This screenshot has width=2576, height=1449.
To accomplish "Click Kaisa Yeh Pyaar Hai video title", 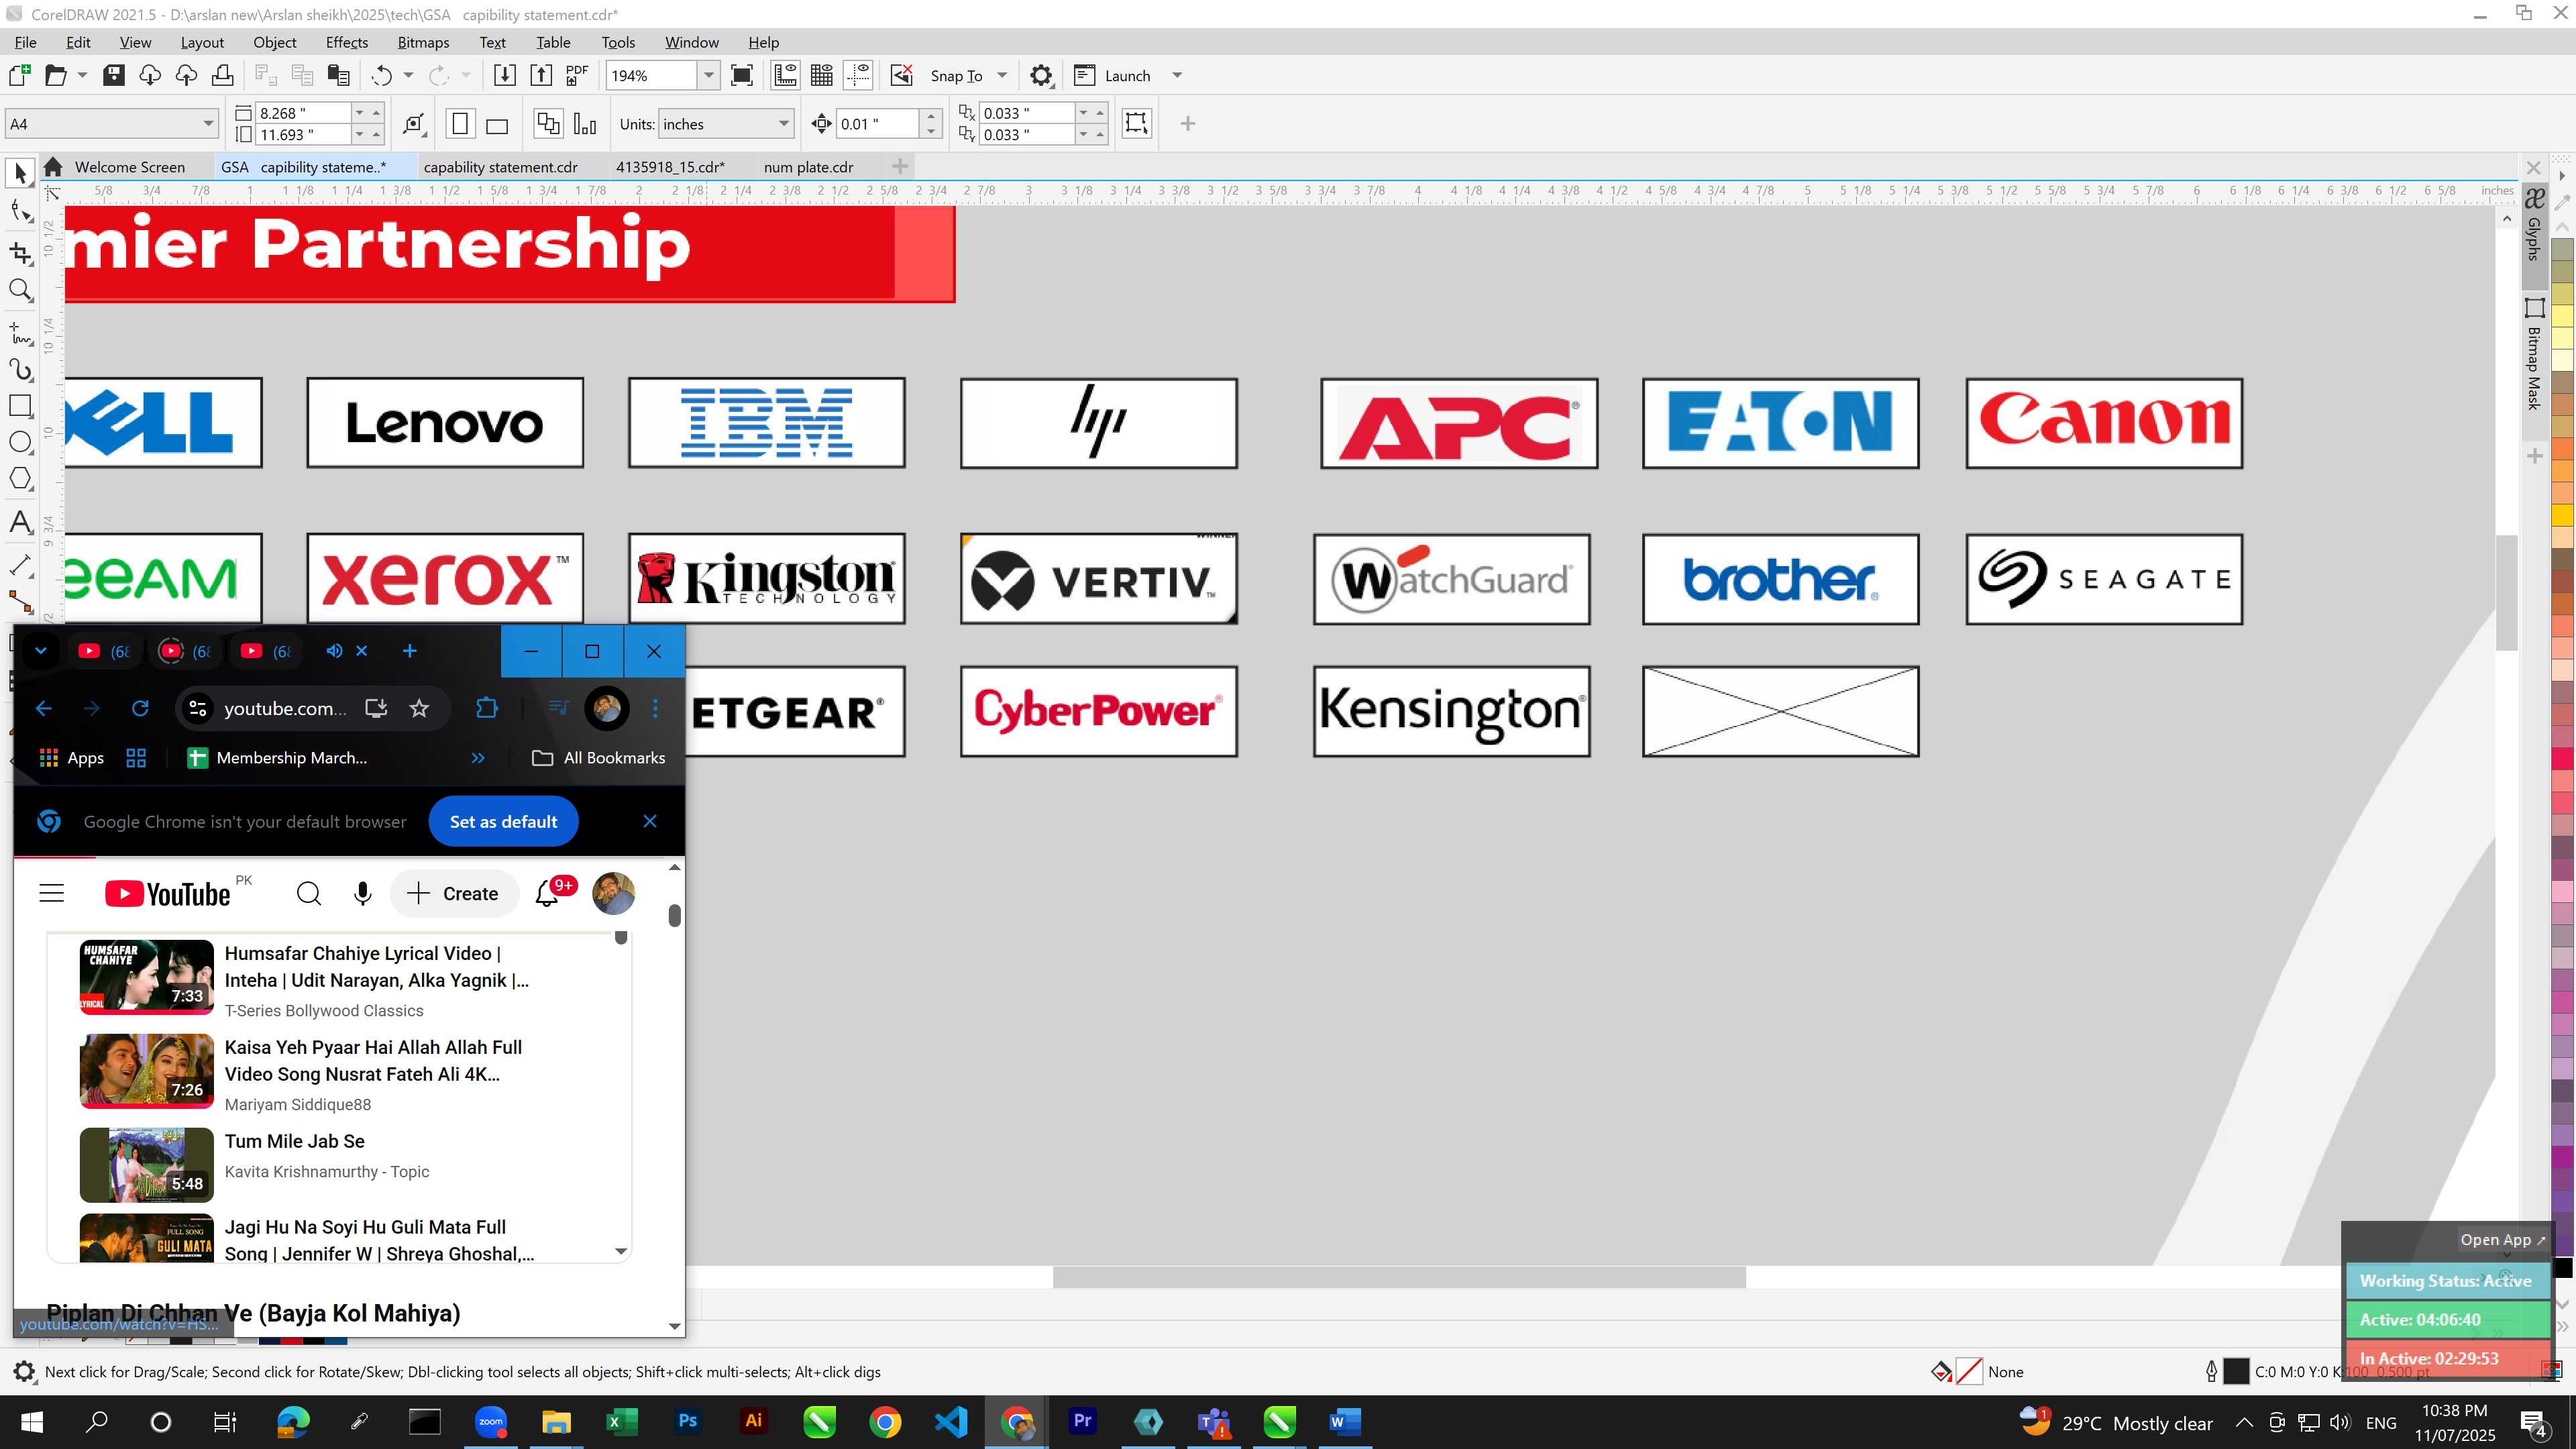I will click(373, 1060).
